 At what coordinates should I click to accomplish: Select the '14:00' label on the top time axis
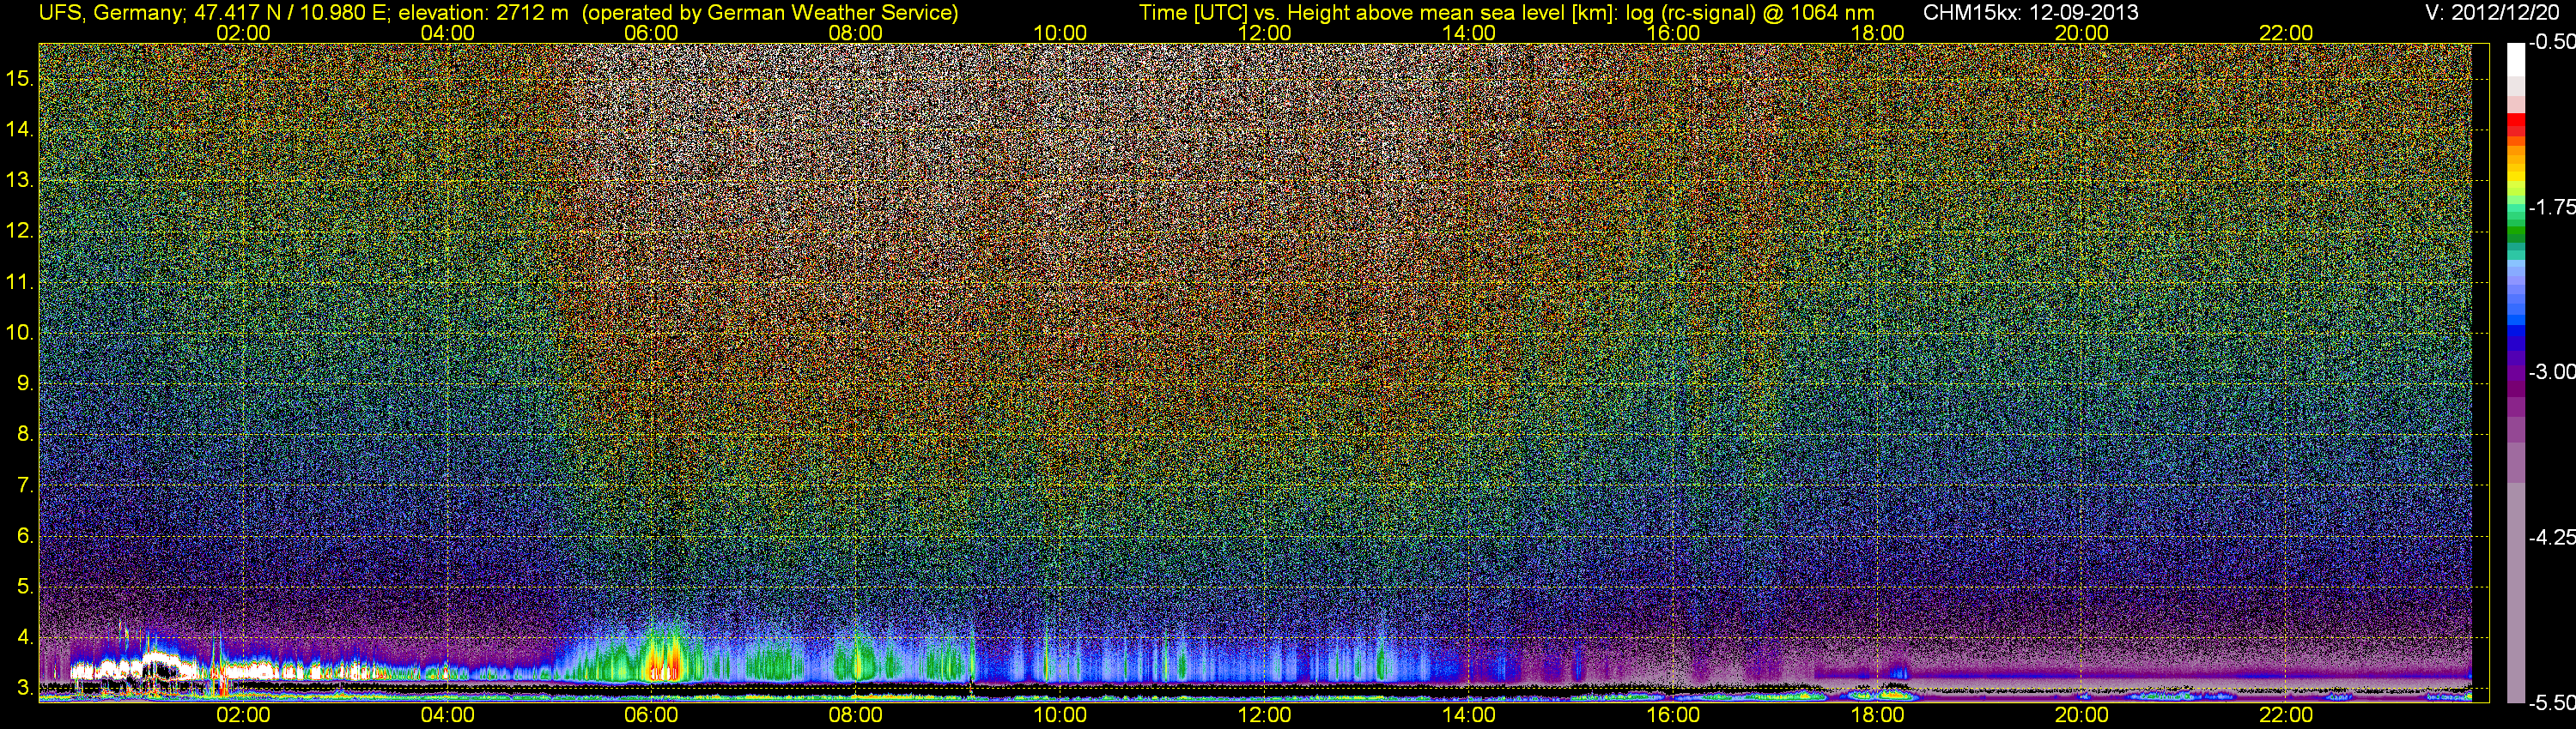tap(1469, 33)
